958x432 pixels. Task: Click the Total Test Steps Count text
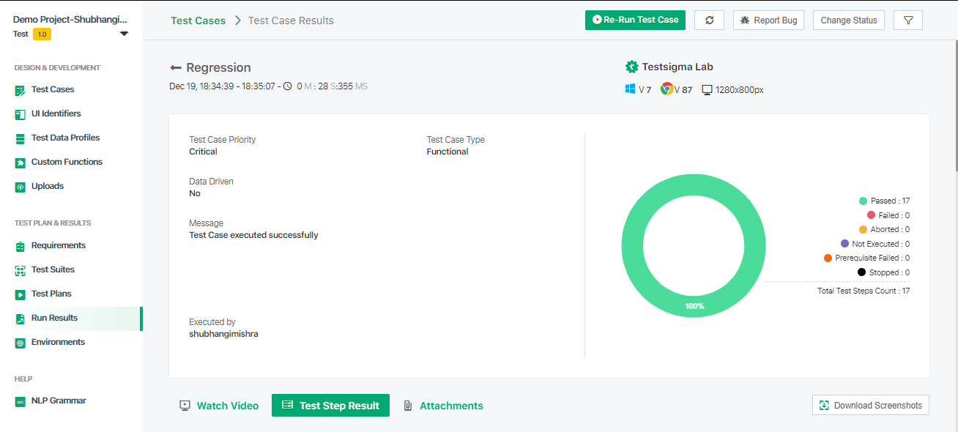pyautogui.click(x=864, y=291)
